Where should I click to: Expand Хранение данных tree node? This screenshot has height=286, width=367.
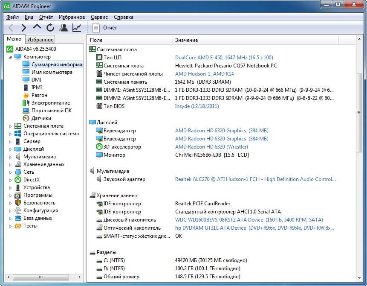[10, 165]
